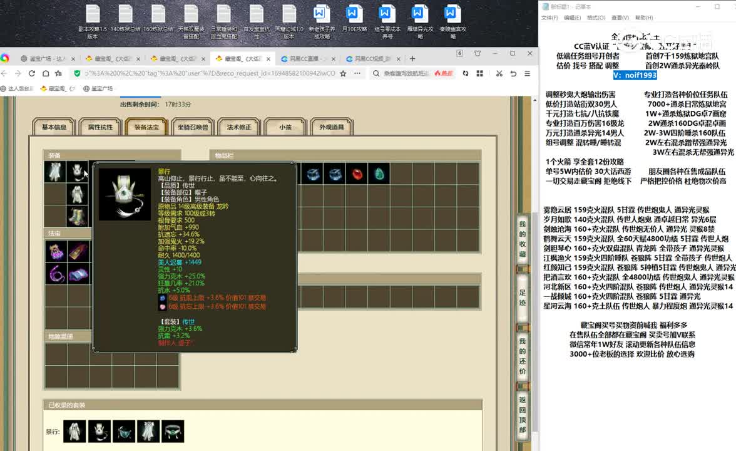This screenshot has width=736, height=451.
Task: Open the 坐骑召唤兽 tab
Action: (193, 127)
